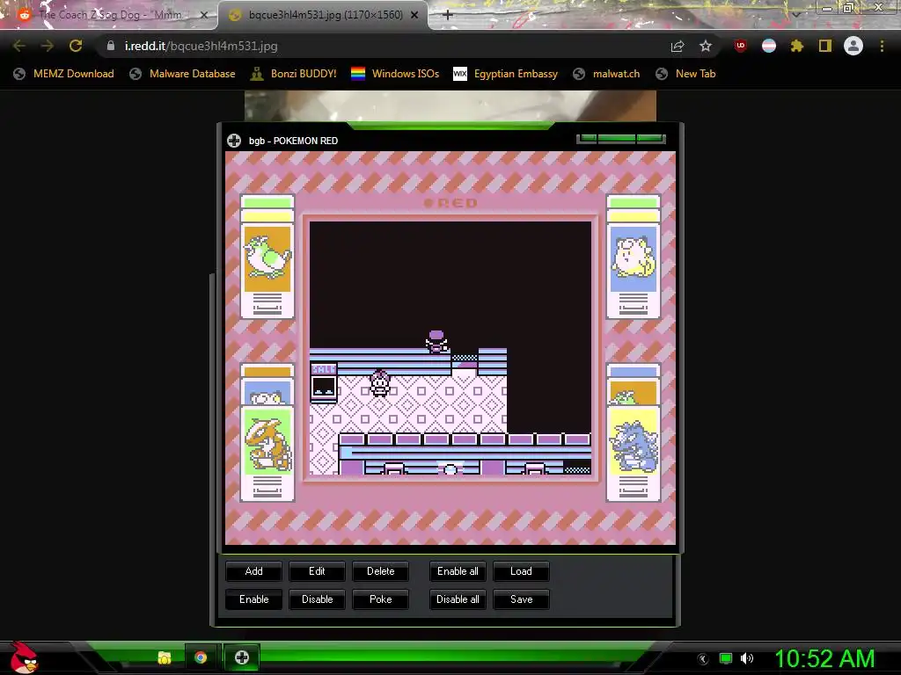This screenshot has width=901, height=675.
Task: Click the address bar URL
Action: 201,46
